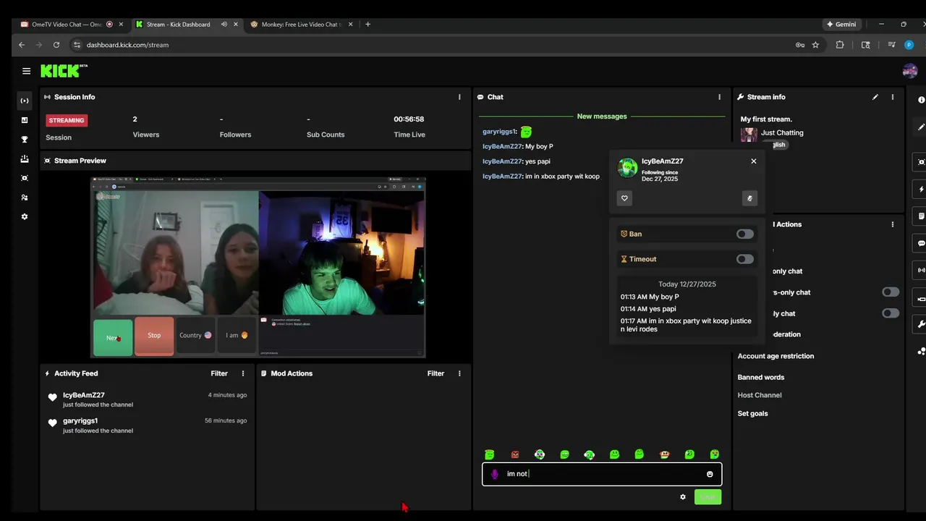Open the Stream page in left sidebar
The image size is (926, 521).
(x=25, y=101)
